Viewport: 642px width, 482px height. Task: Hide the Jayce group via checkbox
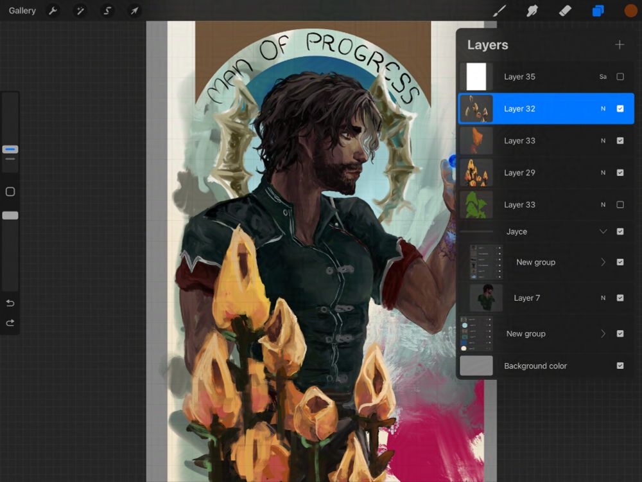point(620,231)
